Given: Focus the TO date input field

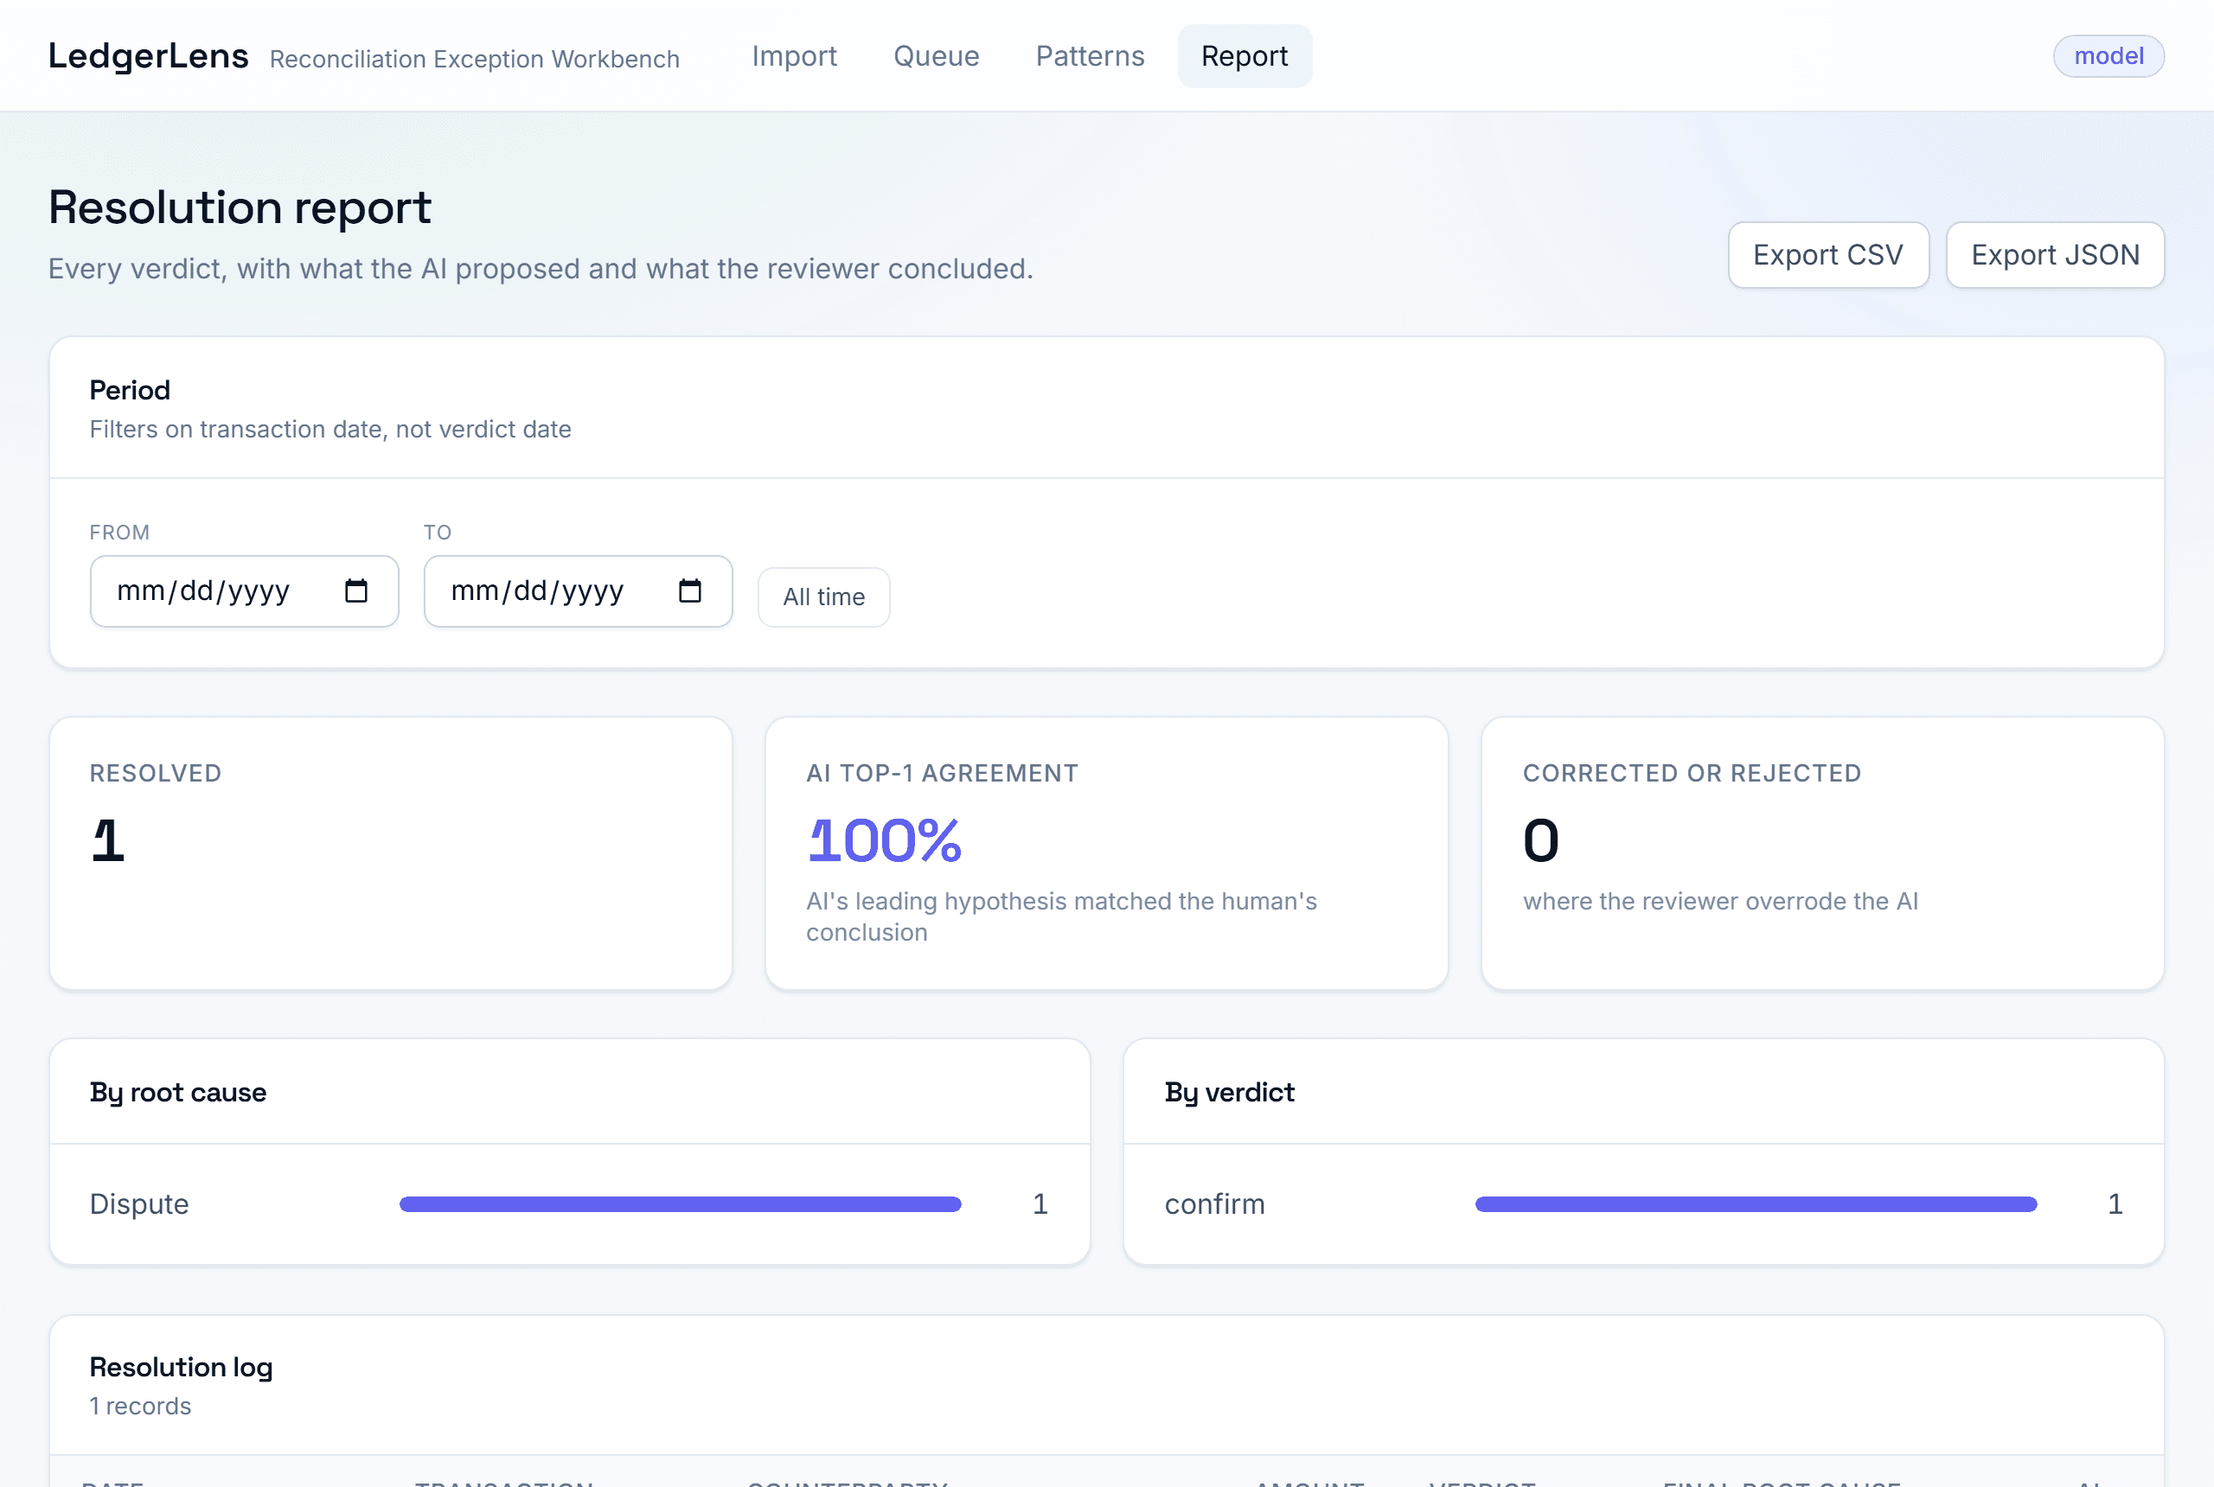Looking at the screenshot, I should point(578,590).
